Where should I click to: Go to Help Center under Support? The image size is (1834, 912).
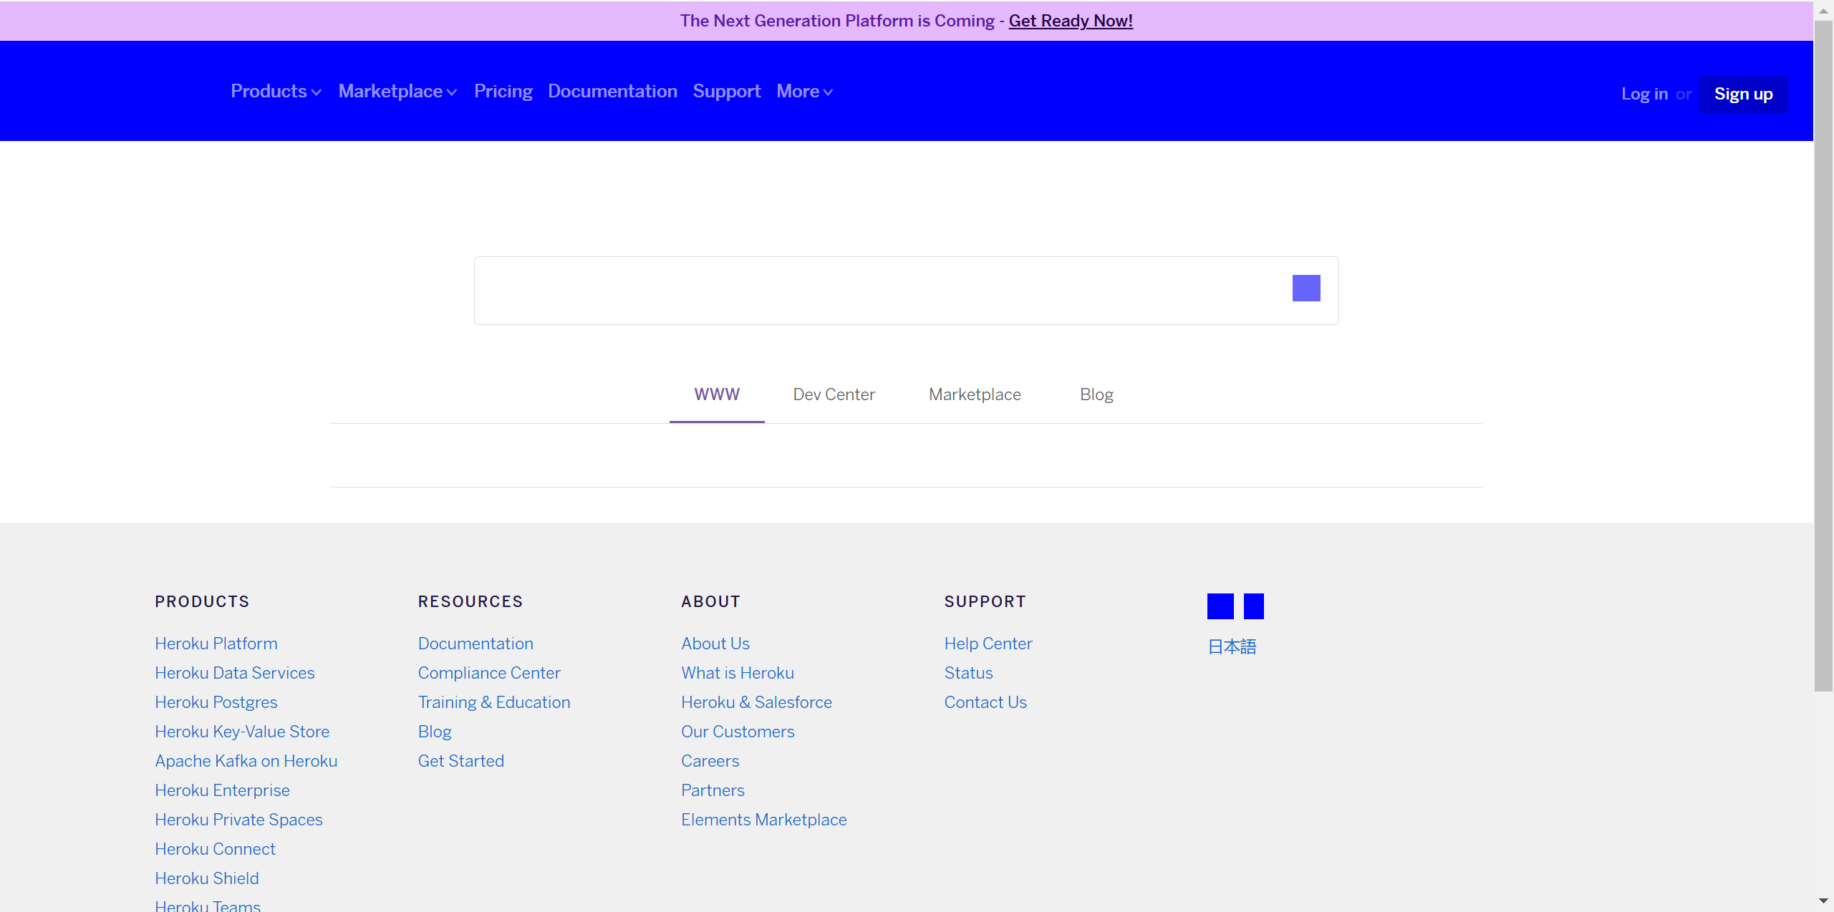pyautogui.click(x=988, y=644)
